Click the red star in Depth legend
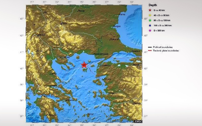Viewport: 202px width, 126px height. click(x=150, y=10)
